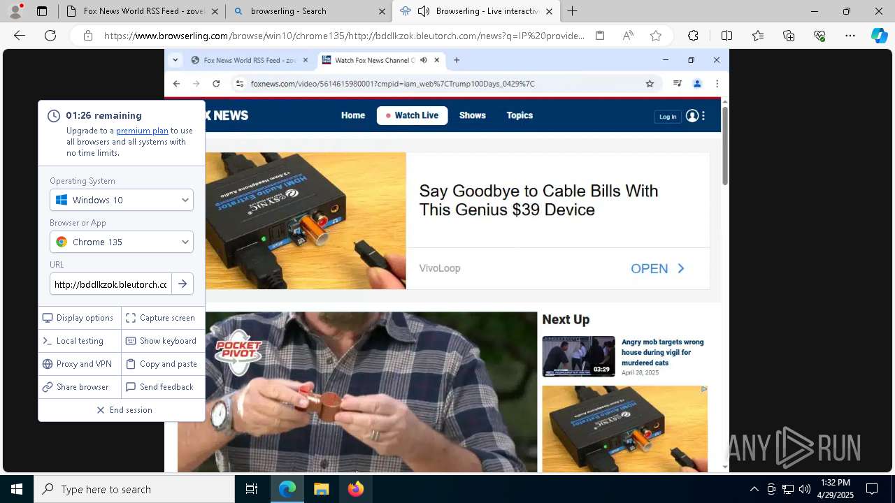
Task: View site information lock icon in Edge
Action: point(88,36)
